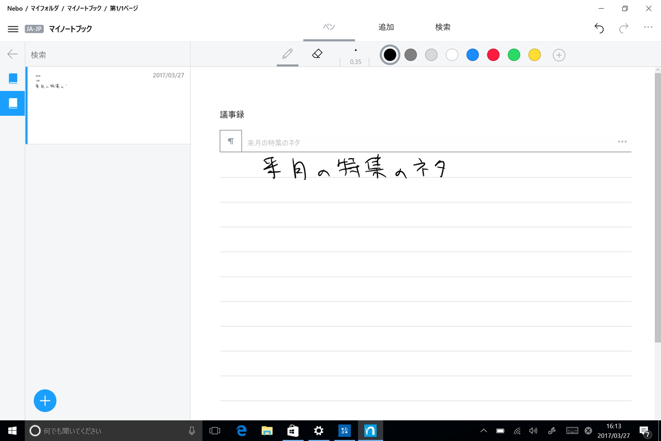Undo the last ink stroke

599,28
